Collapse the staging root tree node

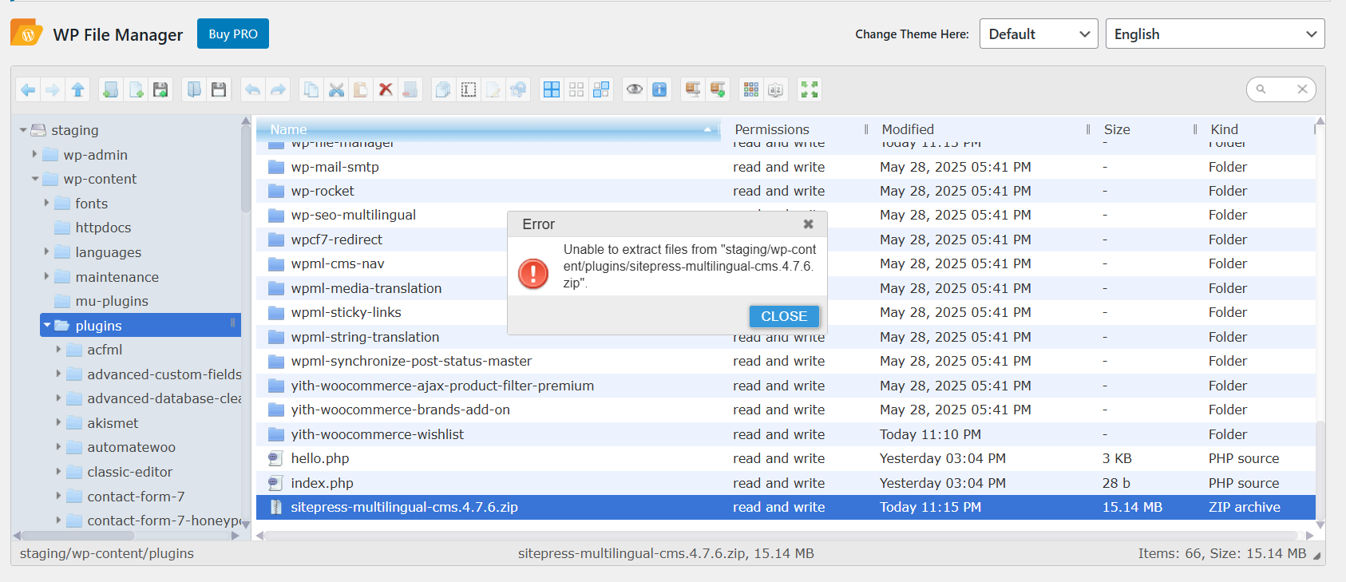coord(23,130)
